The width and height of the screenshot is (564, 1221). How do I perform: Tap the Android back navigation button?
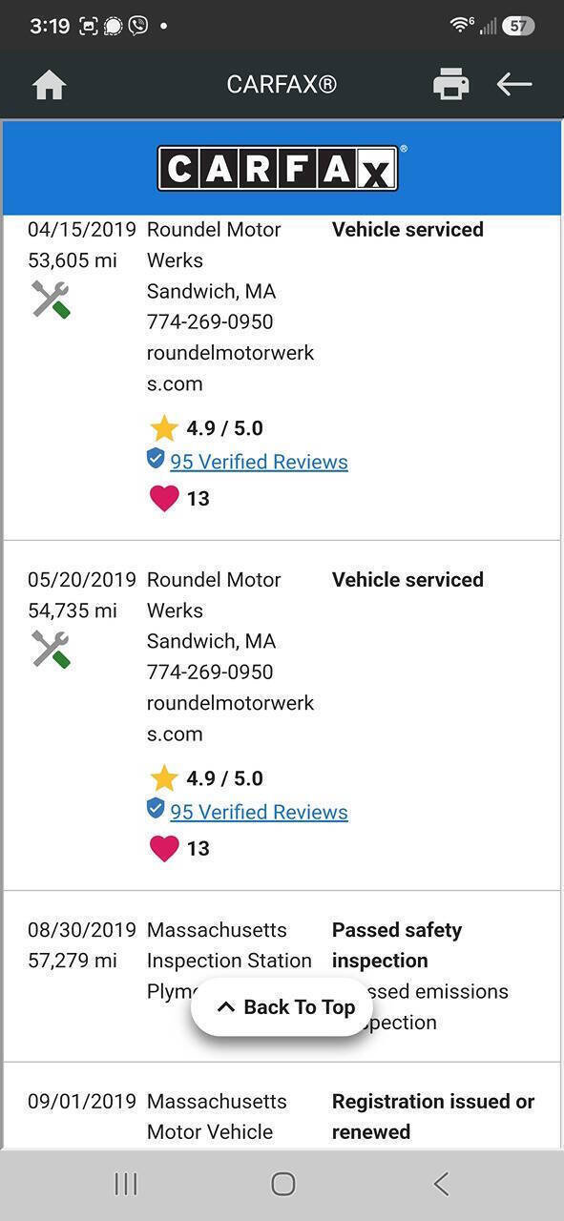click(441, 1184)
